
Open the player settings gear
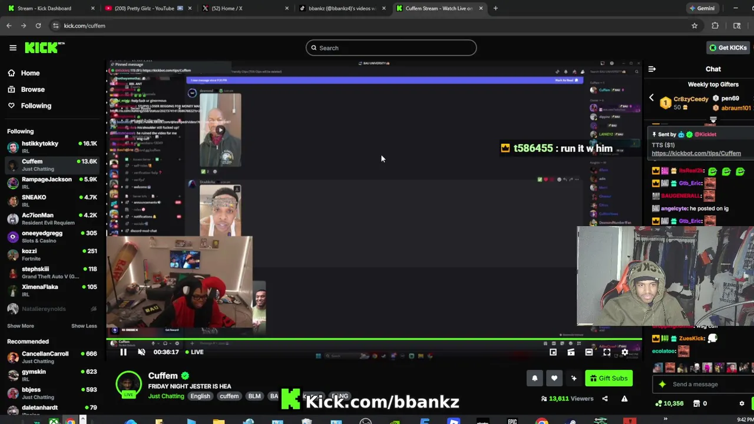625,352
